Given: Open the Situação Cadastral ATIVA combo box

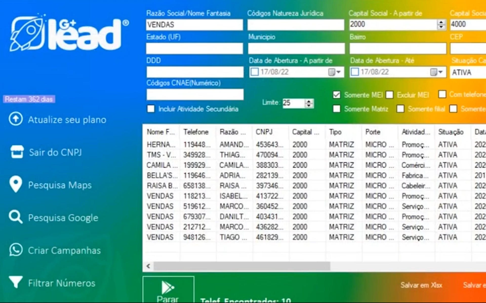Looking at the screenshot, I should [468, 73].
